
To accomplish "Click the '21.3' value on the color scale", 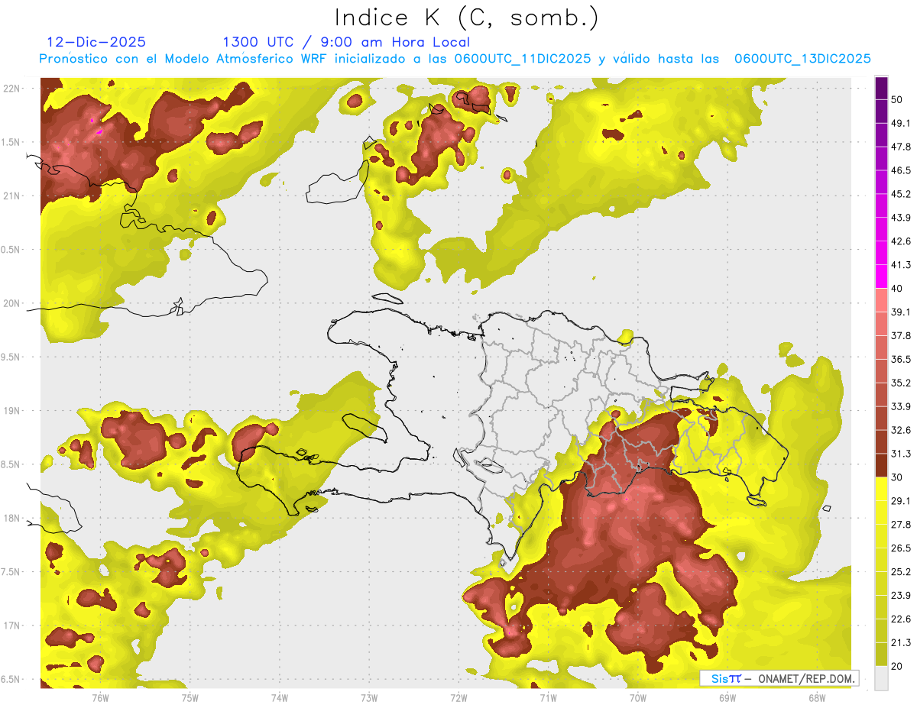I will click(x=901, y=643).
